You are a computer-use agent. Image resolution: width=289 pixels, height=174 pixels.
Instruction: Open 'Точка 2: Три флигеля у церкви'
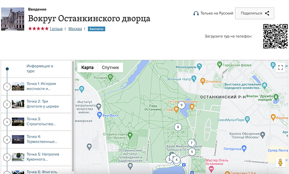[x=36, y=104]
